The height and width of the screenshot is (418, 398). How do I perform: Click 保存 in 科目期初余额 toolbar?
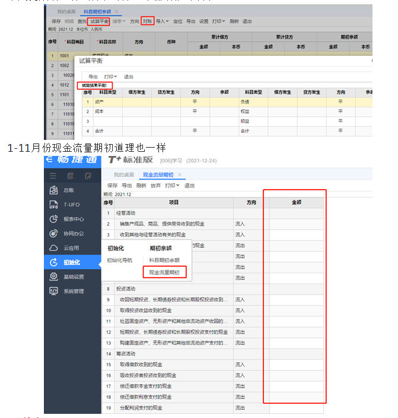[56, 21]
